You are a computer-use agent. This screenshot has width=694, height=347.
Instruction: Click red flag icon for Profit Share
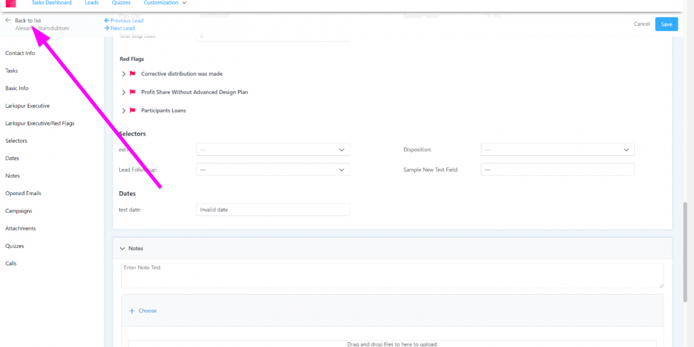point(132,92)
